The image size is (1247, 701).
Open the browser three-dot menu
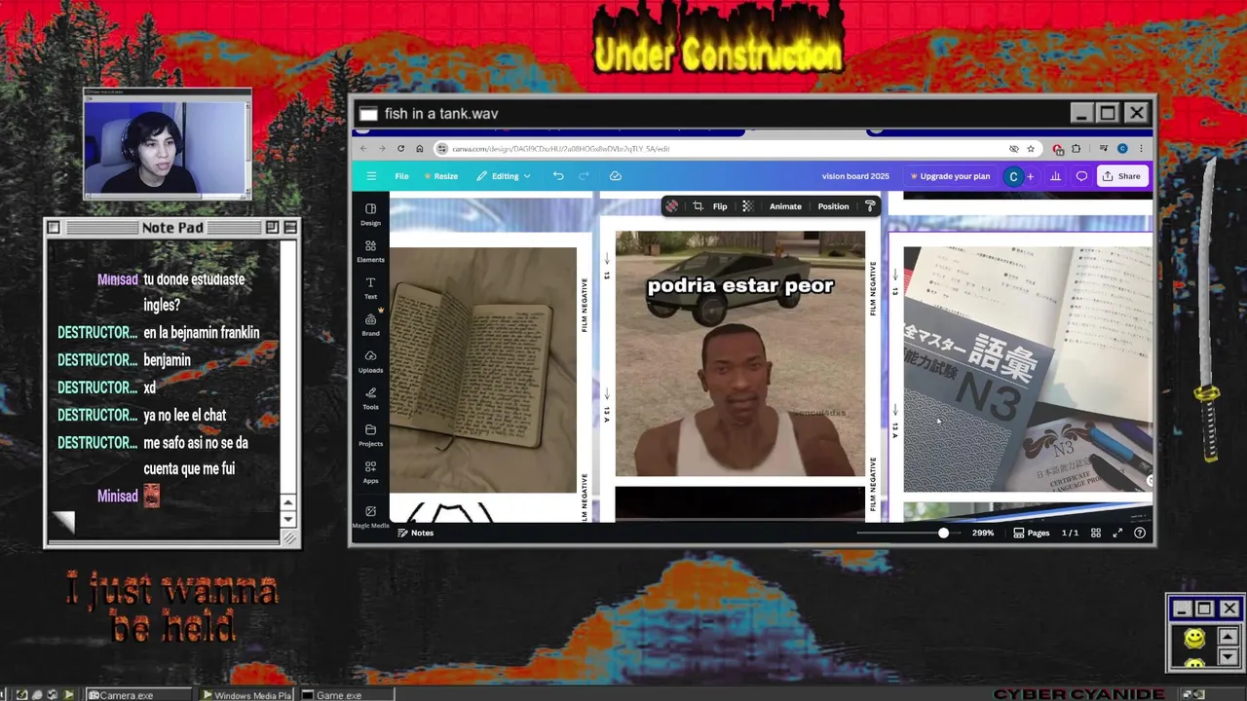[x=1141, y=149]
